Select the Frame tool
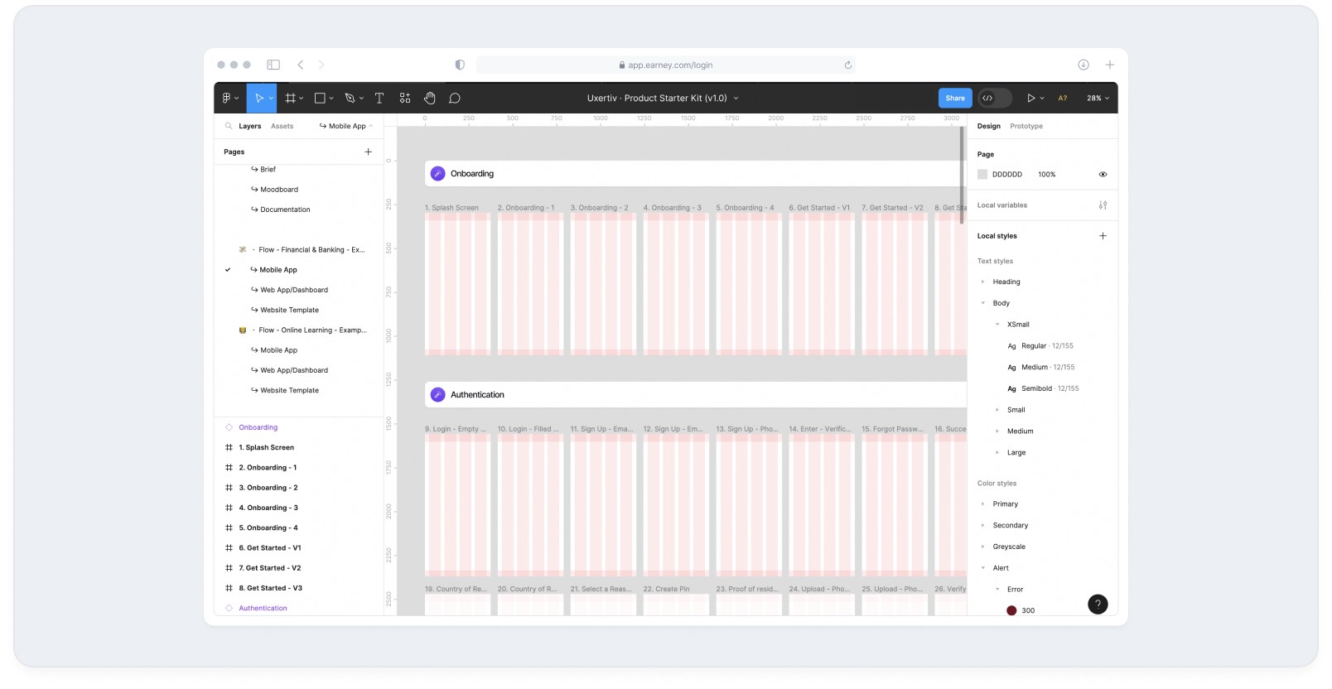The height and width of the screenshot is (689, 1332). pos(290,98)
